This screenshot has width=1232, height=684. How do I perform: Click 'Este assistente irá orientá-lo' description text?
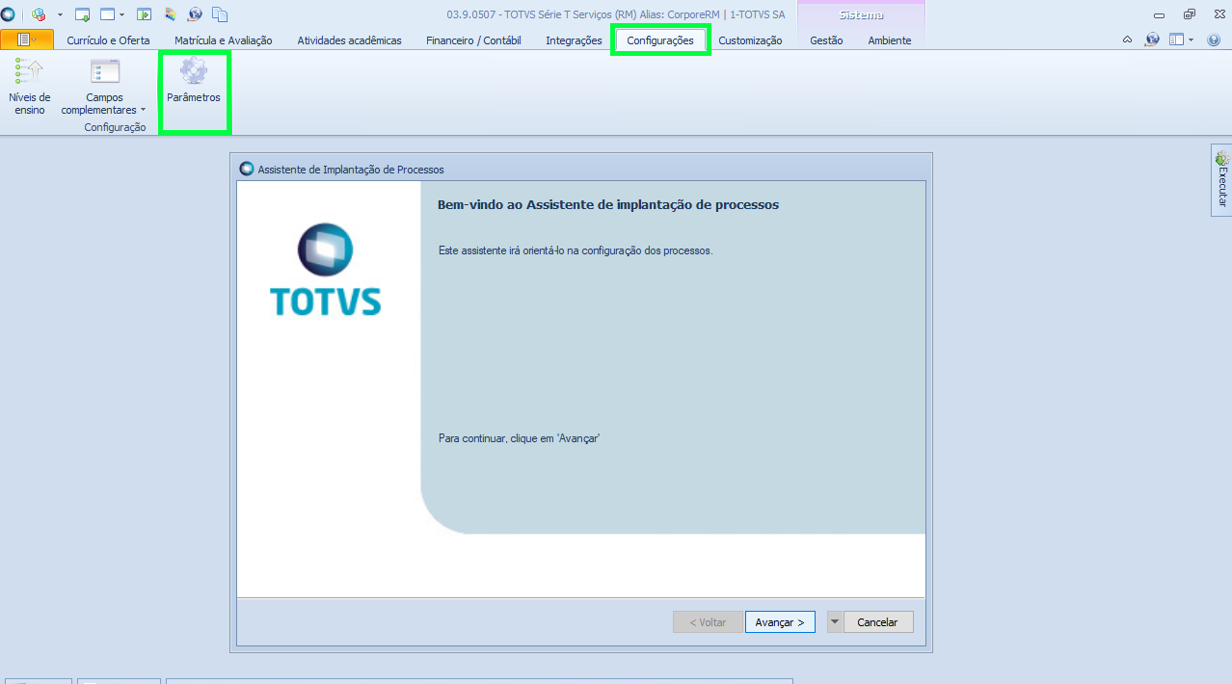576,250
